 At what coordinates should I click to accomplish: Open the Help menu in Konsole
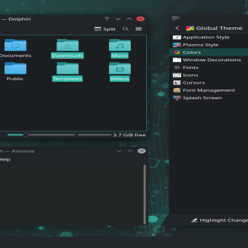tap(5, 159)
